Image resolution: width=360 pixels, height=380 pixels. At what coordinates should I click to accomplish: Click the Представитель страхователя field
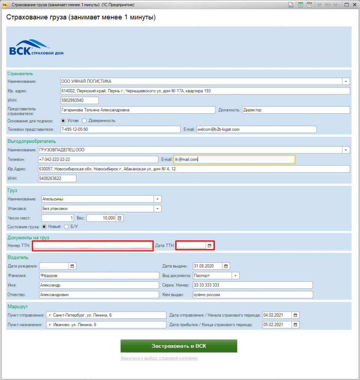pos(138,110)
